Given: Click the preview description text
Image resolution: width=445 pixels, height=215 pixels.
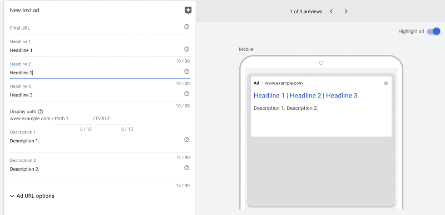Looking at the screenshot, I should click(286, 108).
